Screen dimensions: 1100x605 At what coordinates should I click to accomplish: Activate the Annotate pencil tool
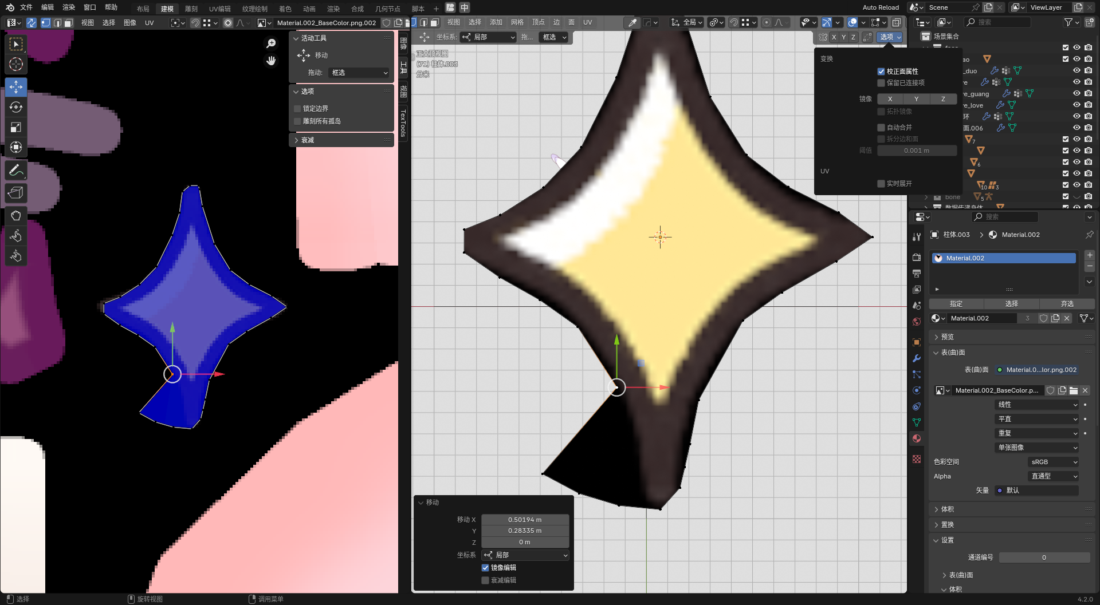pos(16,170)
